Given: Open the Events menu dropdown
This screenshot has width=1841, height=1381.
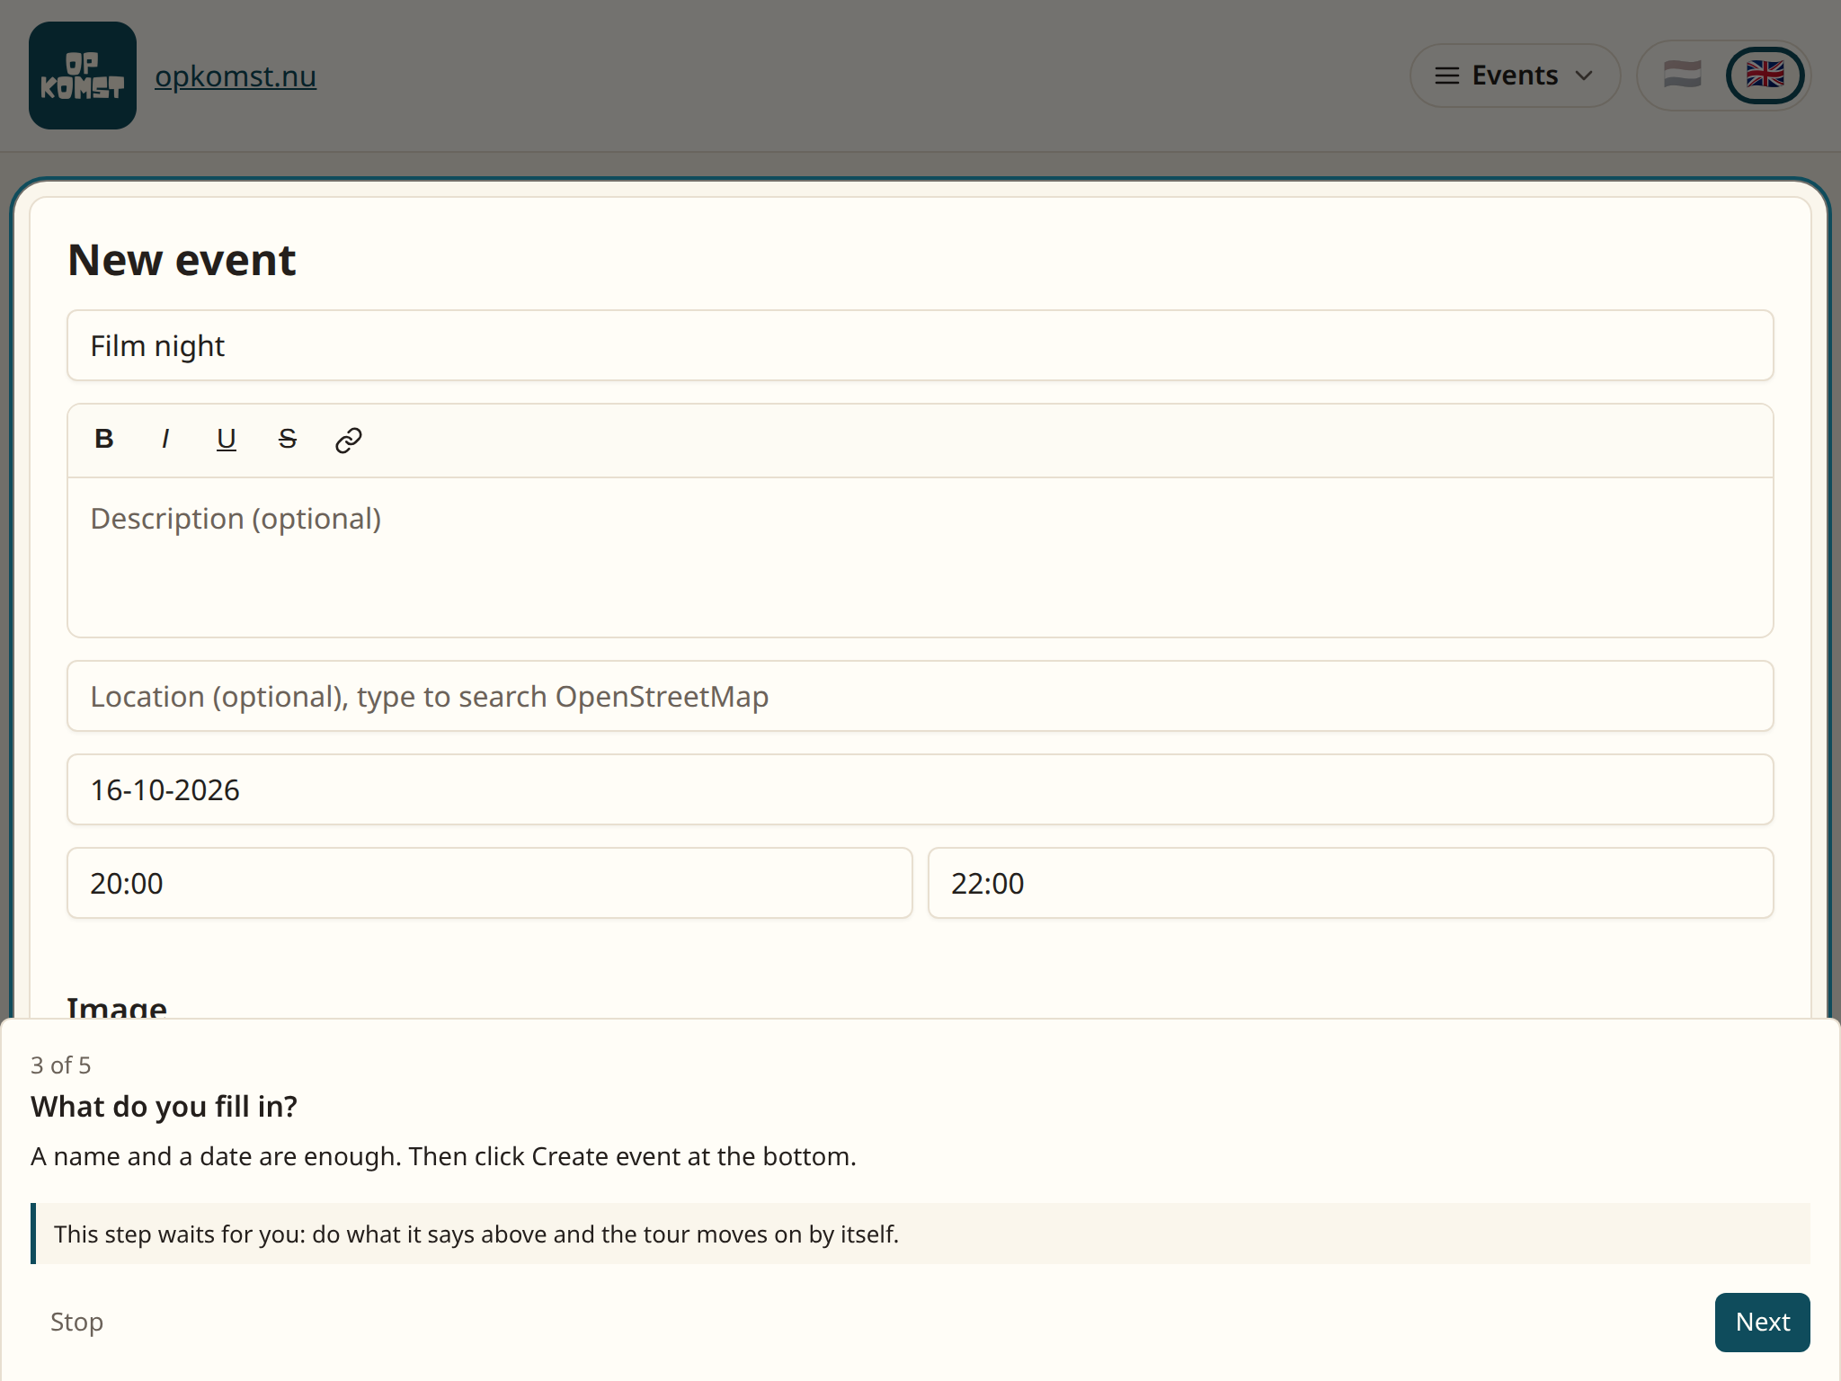Looking at the screenshot, I should (1515, 76).
